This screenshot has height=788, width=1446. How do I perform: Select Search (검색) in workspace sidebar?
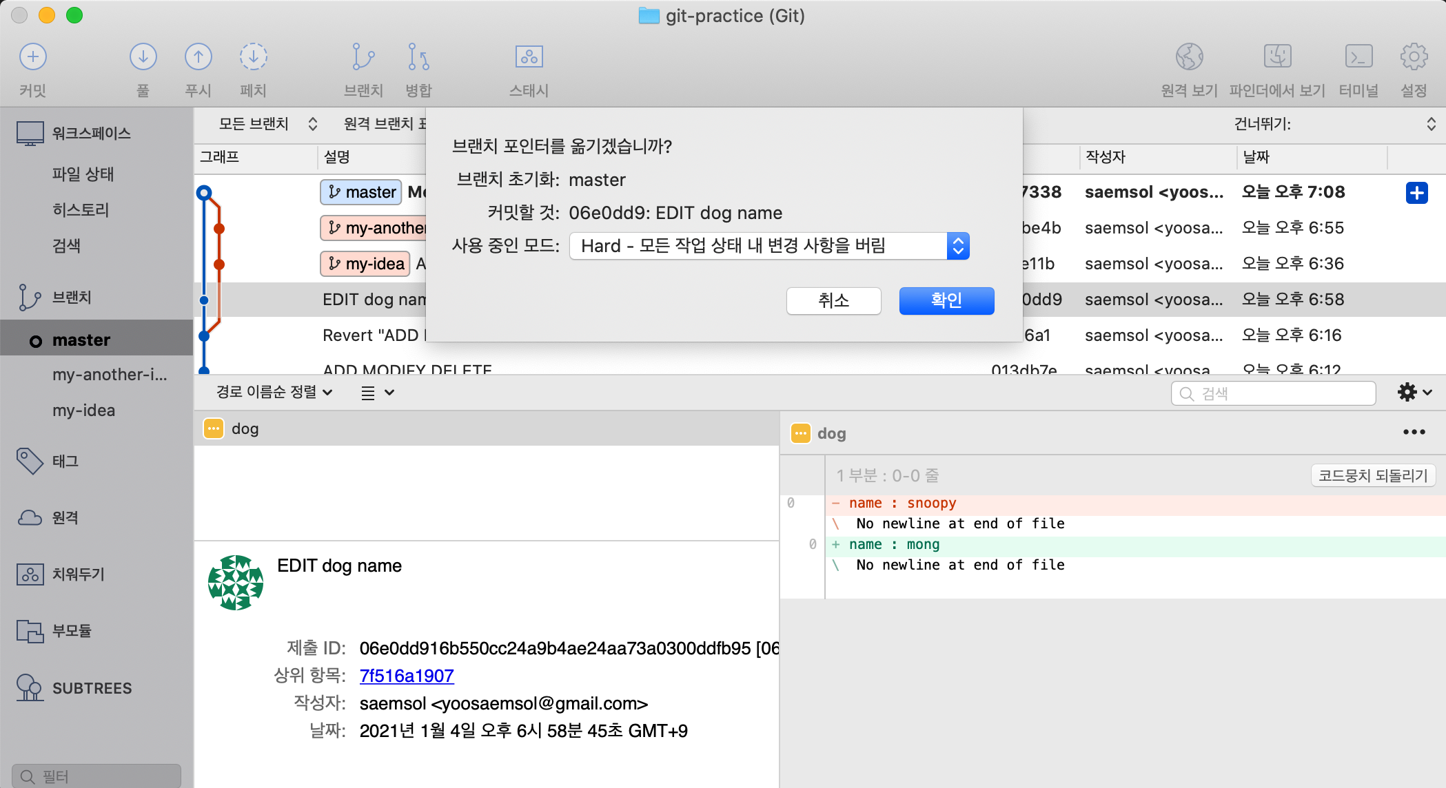pyautogui.click(x=66, y=246)
